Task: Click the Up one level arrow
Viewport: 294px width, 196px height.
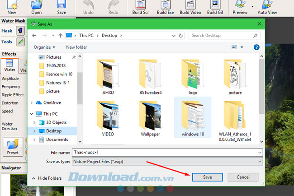Action: [60, 35]
